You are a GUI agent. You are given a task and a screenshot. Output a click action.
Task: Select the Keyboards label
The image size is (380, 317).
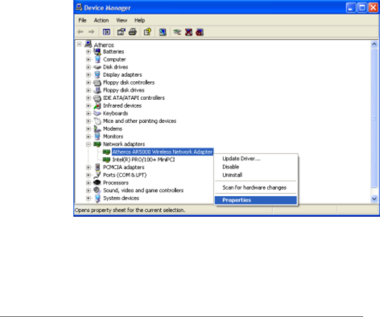coord(115,113)
